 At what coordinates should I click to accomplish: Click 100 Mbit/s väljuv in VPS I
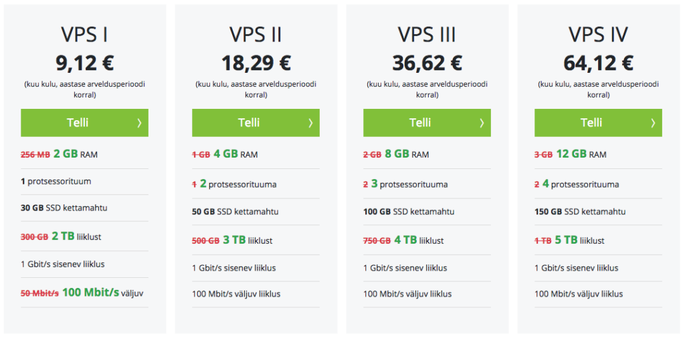103,293
